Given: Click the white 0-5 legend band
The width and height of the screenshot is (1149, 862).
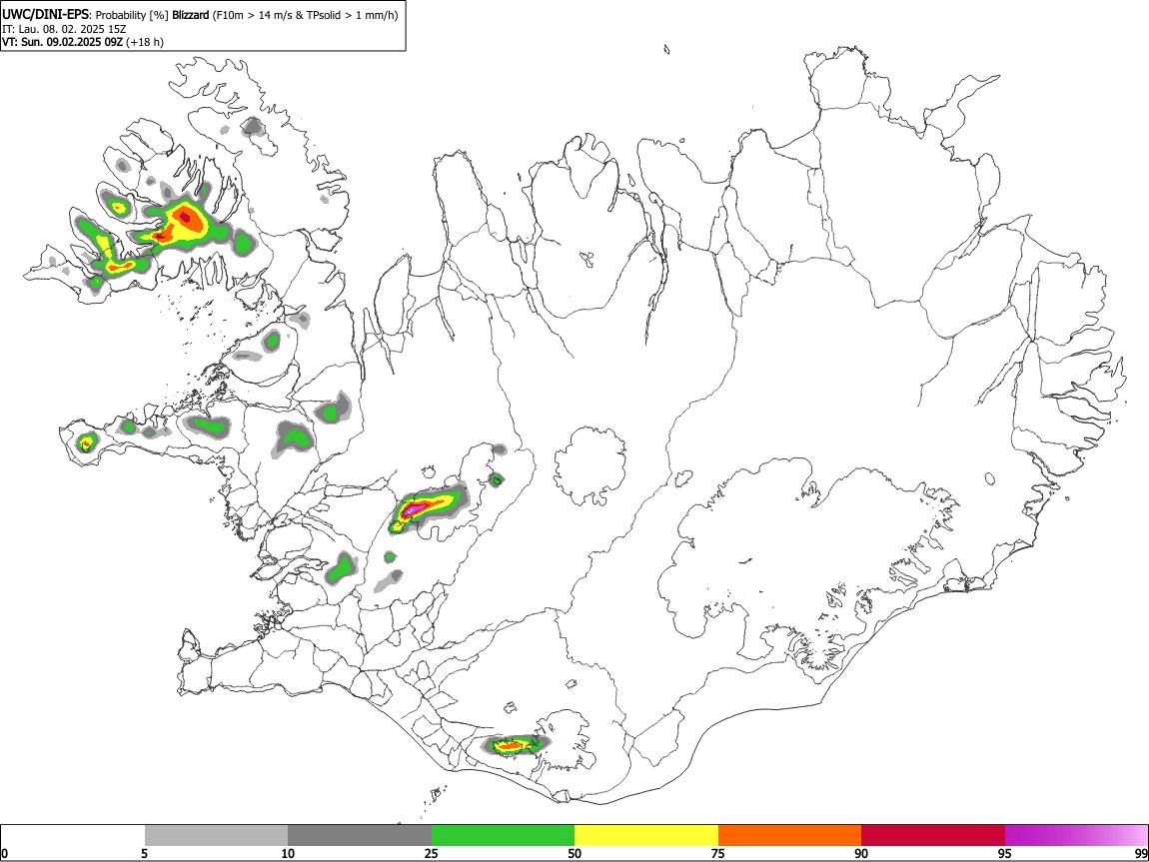Looking at the screenshot, I should click(x=73, y=835).
